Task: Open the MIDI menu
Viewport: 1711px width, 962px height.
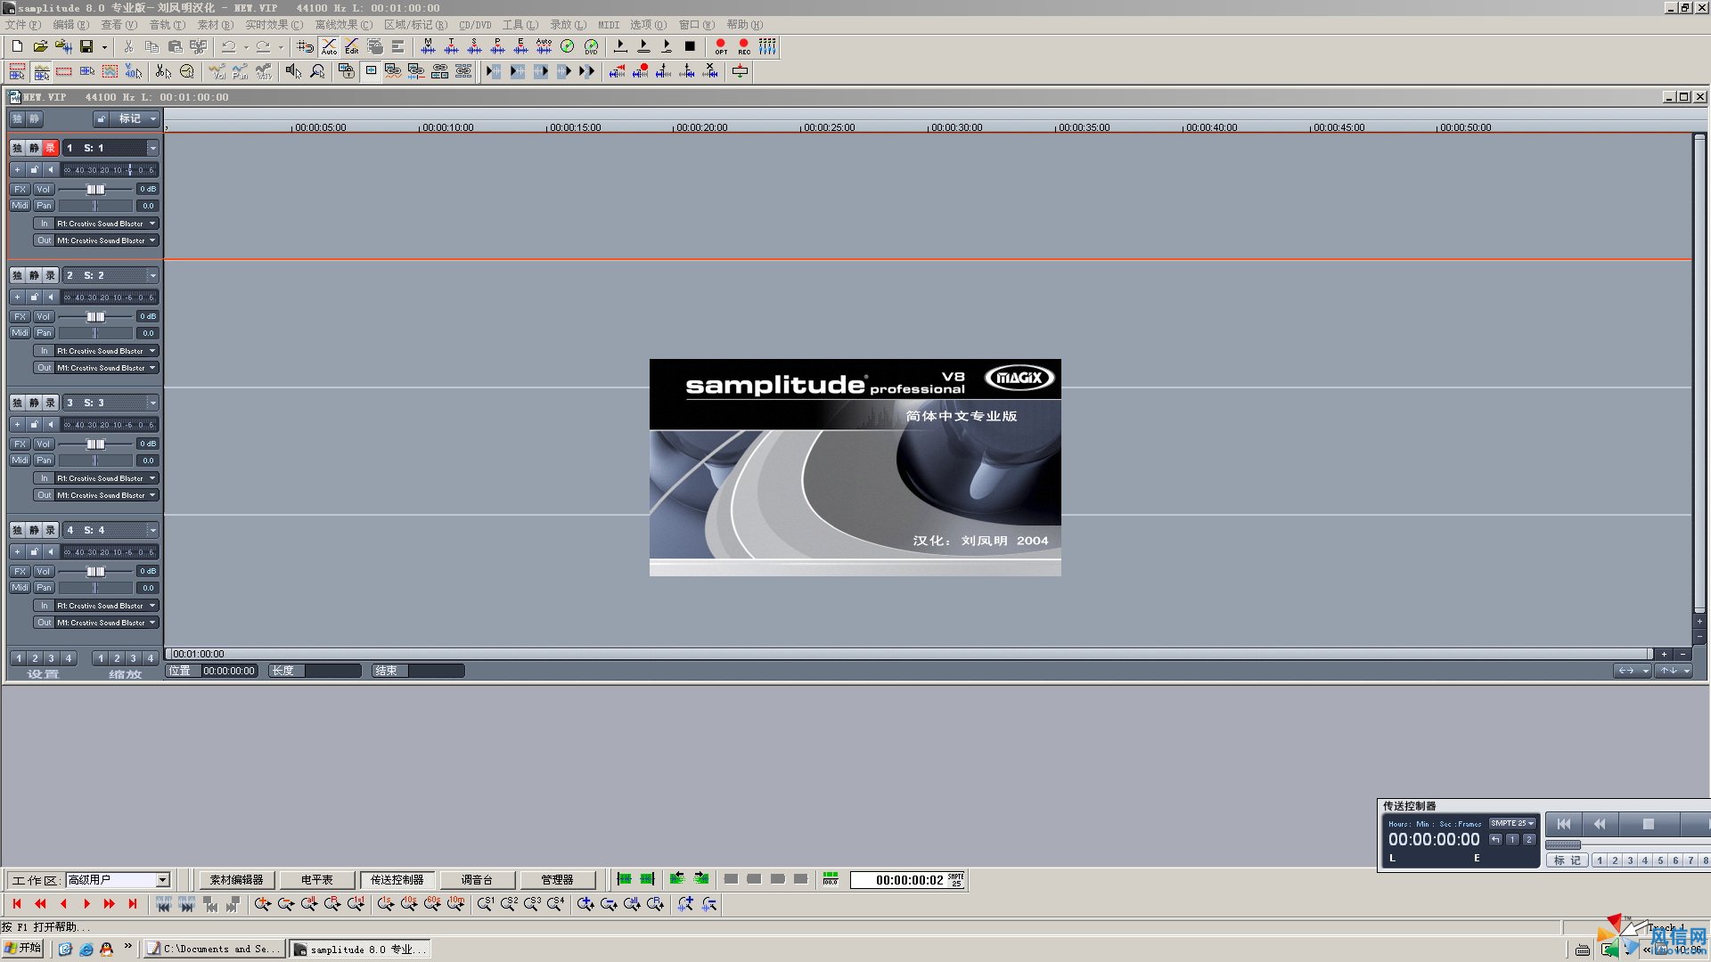Action: click(x=609, y=25)
